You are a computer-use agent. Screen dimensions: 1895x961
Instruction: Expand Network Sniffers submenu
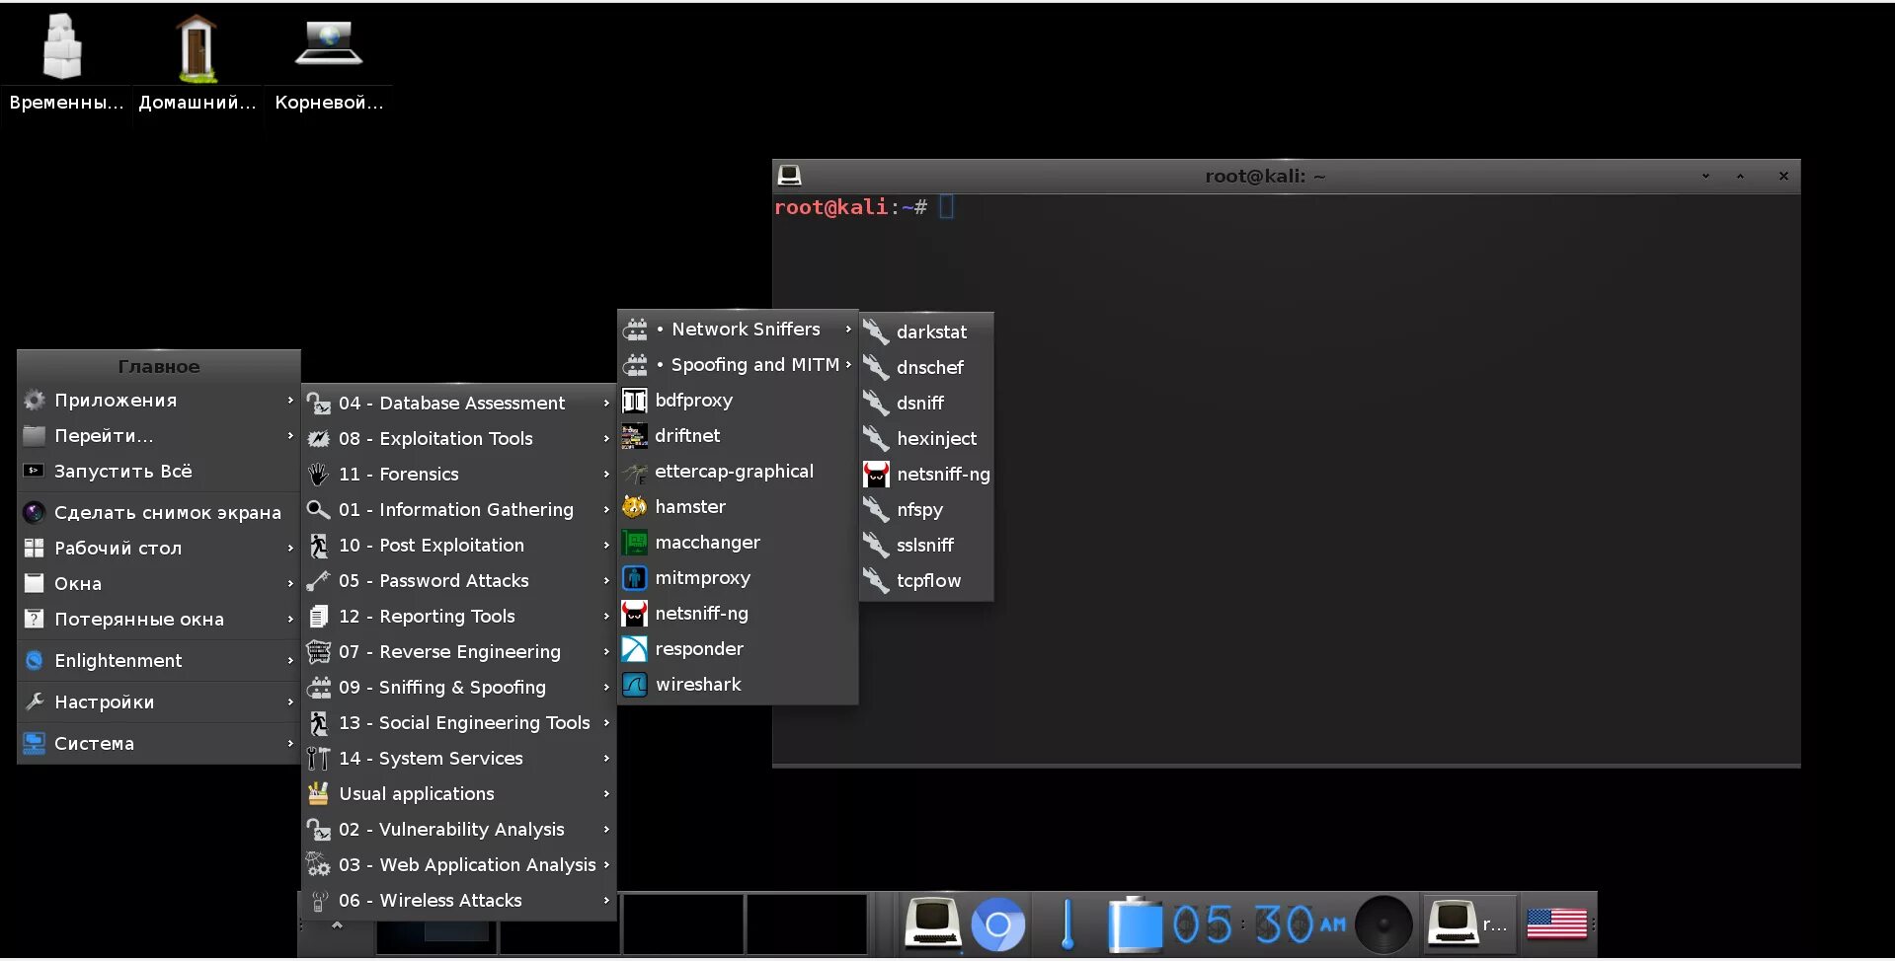(738, 330)
